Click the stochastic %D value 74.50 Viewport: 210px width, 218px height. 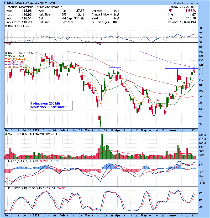click(x=61, y=188)
